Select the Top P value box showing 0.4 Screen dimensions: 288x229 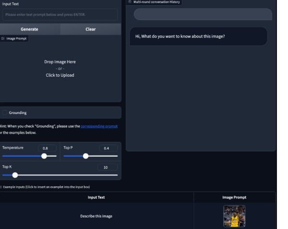point(107,148)
